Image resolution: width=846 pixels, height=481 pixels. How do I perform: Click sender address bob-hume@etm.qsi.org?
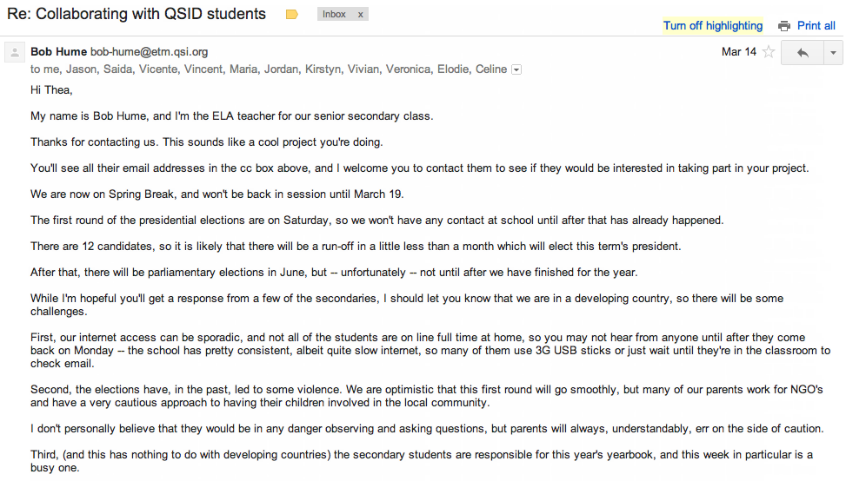pyautogui.click(x=149, y=52)
